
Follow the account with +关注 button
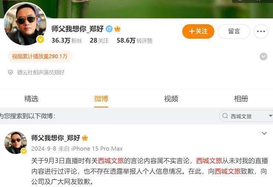coord(198,31)
